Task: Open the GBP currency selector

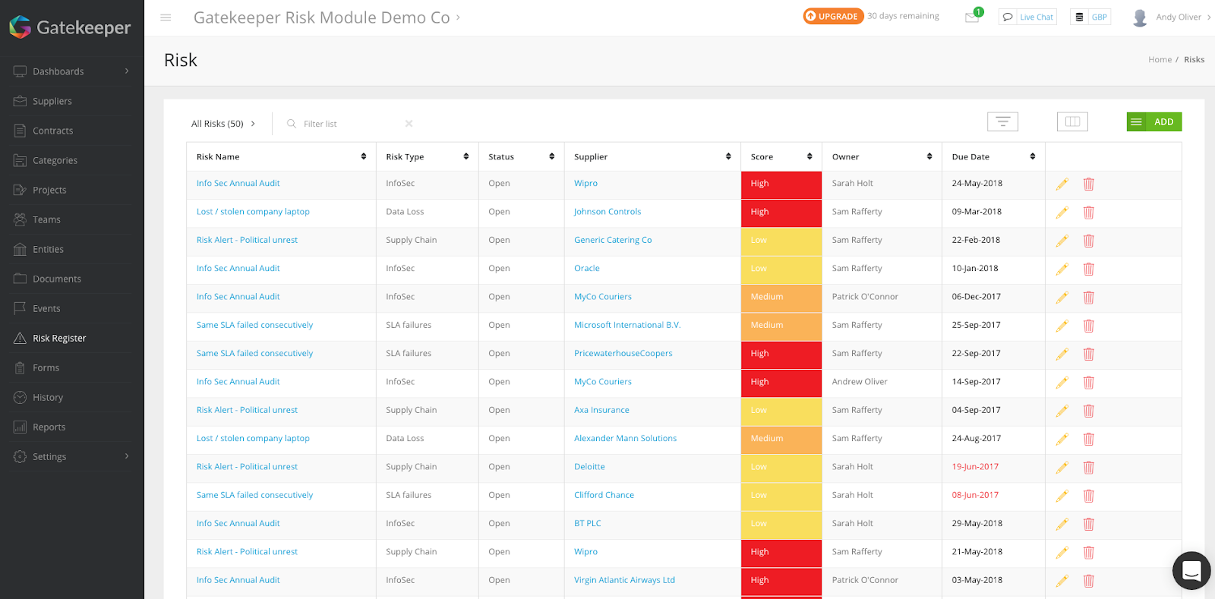Action: click(x=1090, y=17)
